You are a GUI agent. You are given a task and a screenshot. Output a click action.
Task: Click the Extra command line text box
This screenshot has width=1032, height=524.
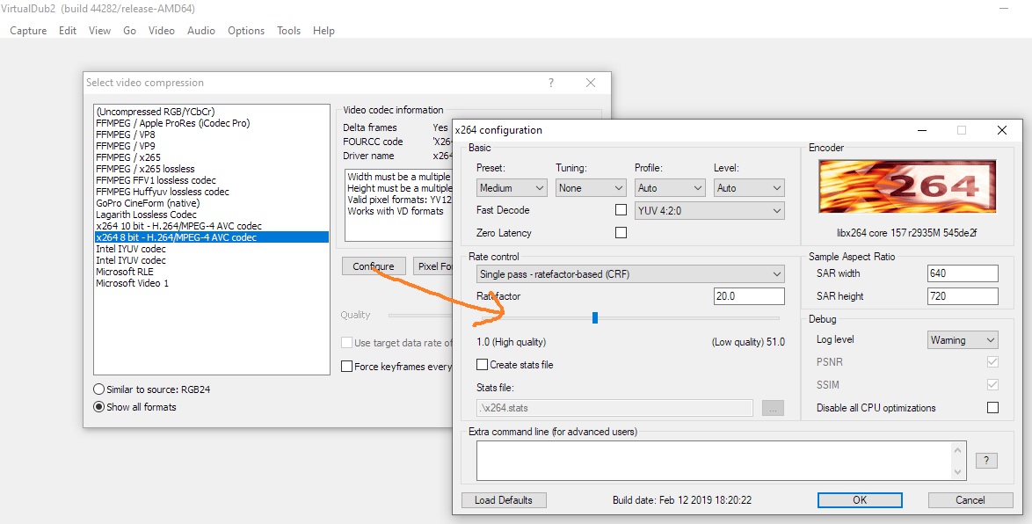[714, 461]
